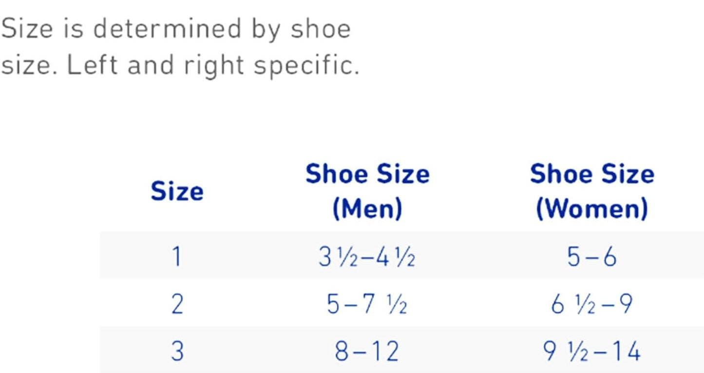Click the word "(Women)" in the header
Viewport: 704px width, 373px height.
coord(592,209)
